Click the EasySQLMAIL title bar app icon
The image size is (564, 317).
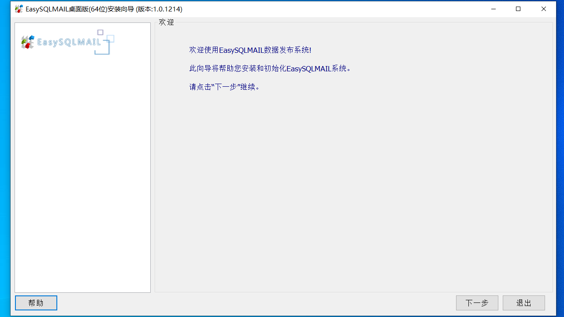19,9
